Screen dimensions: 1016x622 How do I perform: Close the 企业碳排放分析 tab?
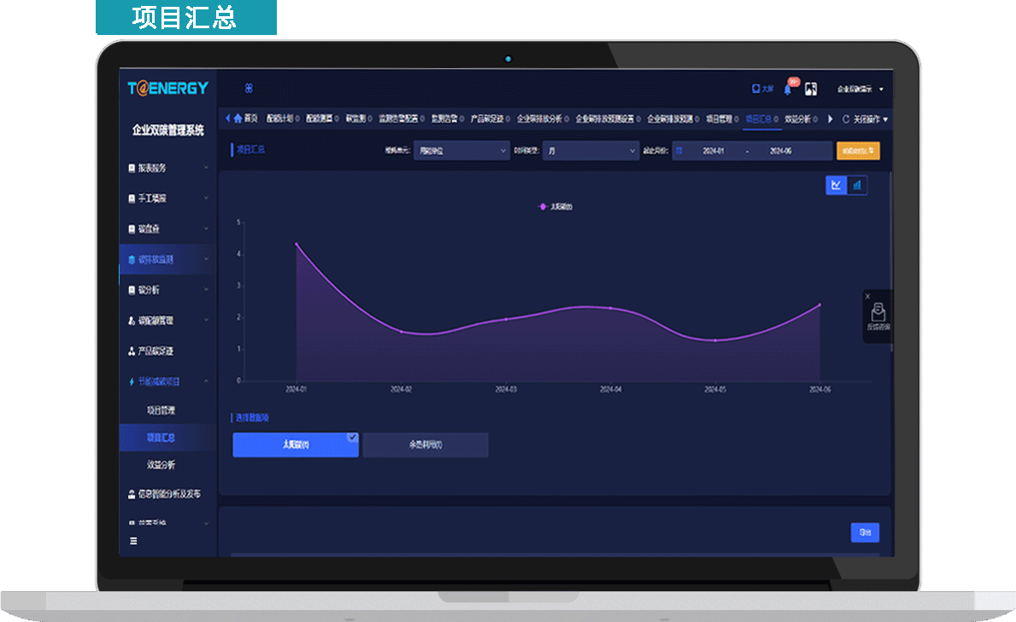567,120
